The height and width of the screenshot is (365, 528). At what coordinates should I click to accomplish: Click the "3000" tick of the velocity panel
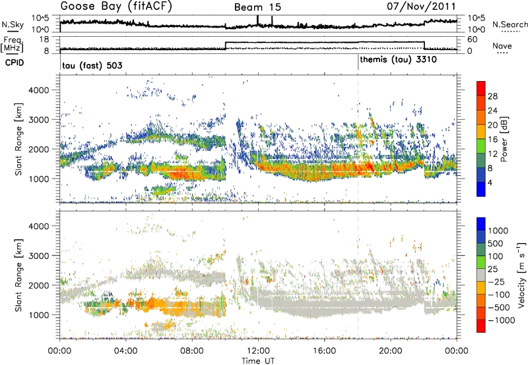(x=38, y=256)
